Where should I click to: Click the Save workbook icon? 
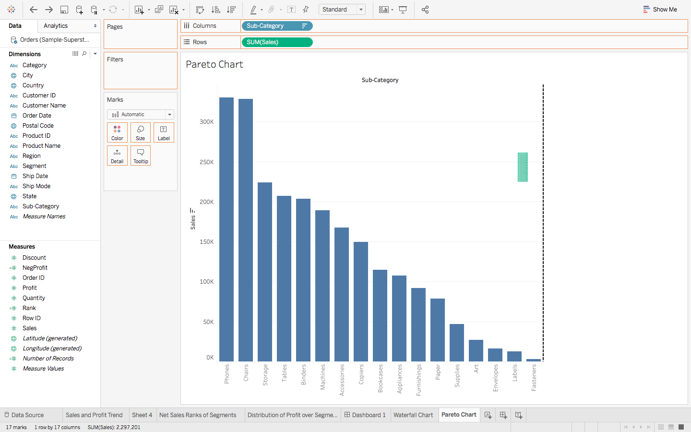64,10
